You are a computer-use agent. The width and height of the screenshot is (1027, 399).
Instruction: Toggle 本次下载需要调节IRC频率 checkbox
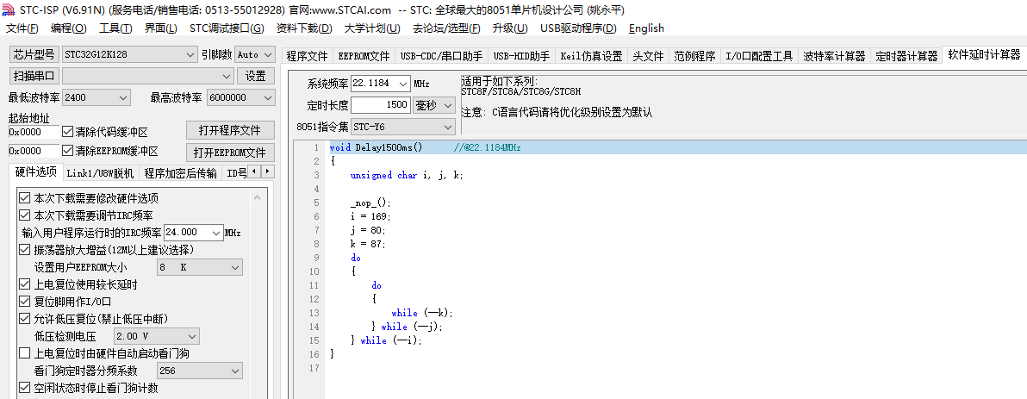coord(24,215)
